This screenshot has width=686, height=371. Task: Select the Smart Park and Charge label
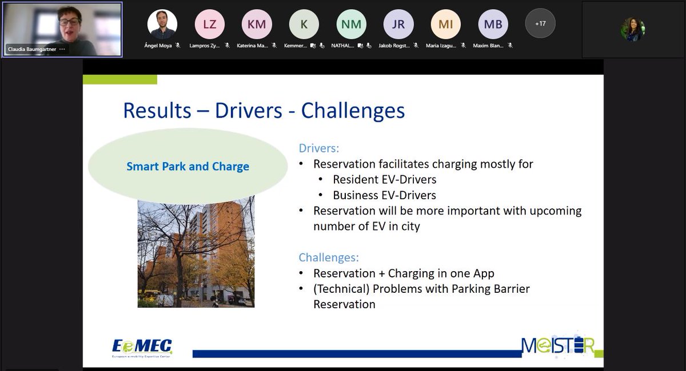[188, 167]
